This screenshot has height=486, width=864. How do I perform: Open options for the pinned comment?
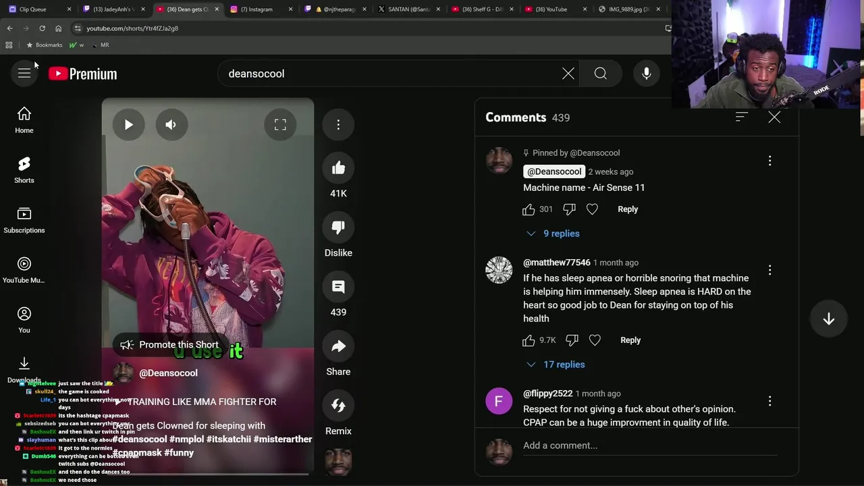coord(769,161)
